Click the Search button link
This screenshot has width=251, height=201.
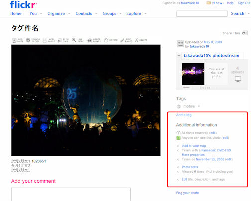point(238,13)
